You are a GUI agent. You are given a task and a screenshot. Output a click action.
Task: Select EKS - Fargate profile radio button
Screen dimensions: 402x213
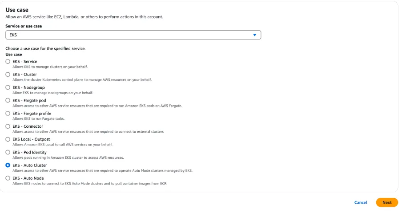pos(8,113)
